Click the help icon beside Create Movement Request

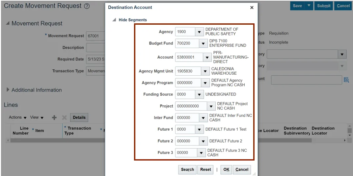point(87,6)
